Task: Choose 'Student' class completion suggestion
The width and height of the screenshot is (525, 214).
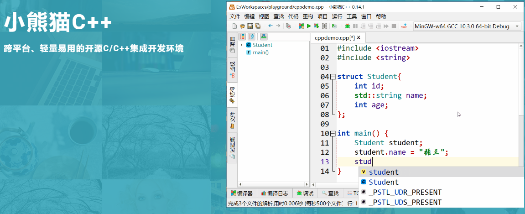Action: [442, 182]
